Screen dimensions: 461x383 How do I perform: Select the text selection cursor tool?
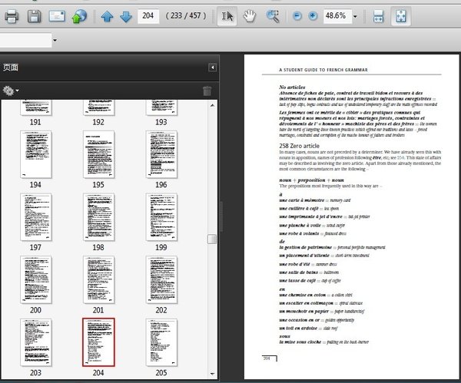[x=227, y=15]
